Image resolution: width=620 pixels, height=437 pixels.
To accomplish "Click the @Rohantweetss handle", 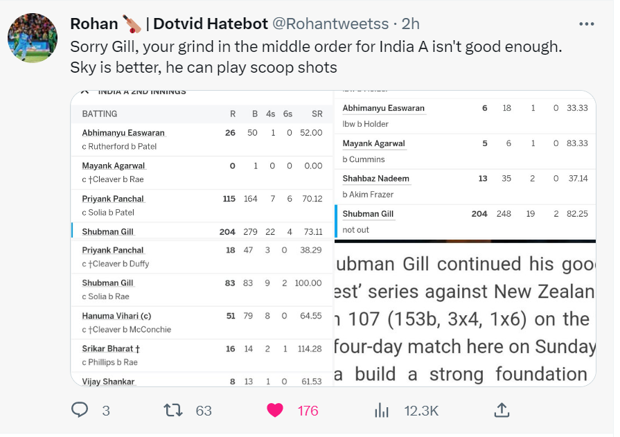I will tap(330, 24).
